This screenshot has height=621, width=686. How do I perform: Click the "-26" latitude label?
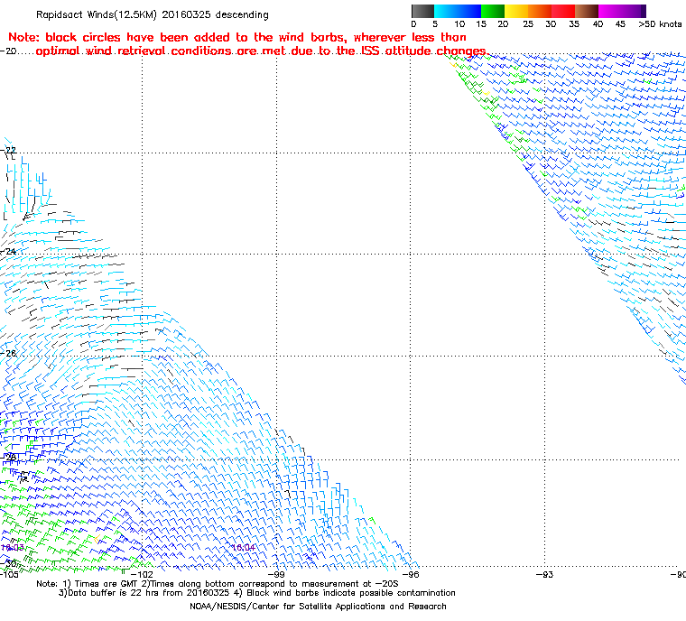[x=8, y=353]
